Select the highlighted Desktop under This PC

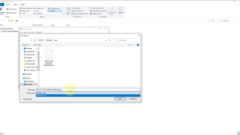tap(29, 84)
